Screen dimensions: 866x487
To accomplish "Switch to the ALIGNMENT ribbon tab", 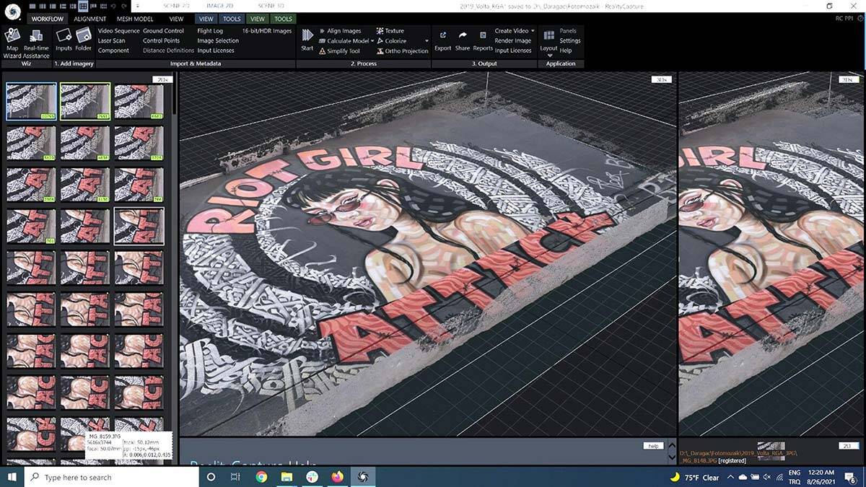I will pyautogui.click(x=90, y=19).
